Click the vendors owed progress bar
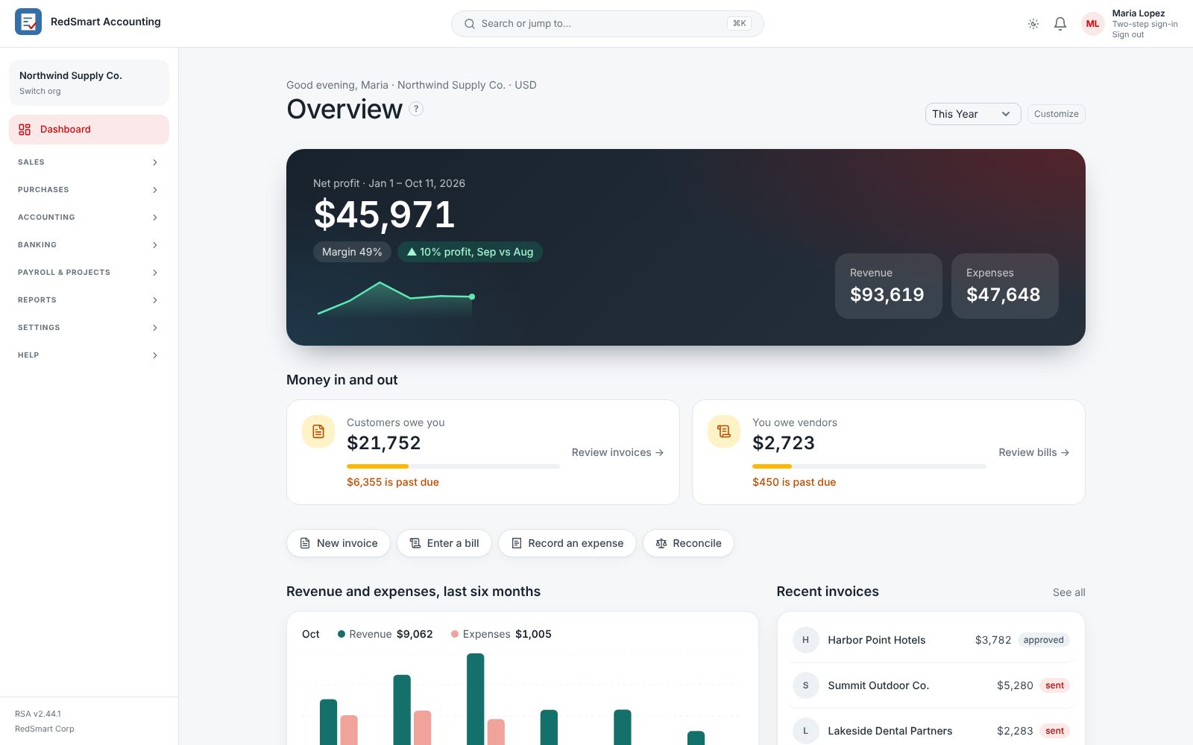 click(869, 466)
